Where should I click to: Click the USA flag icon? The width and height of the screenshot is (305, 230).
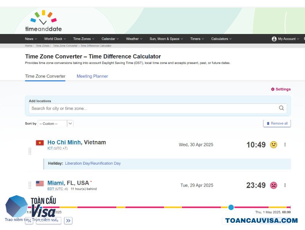40,183
